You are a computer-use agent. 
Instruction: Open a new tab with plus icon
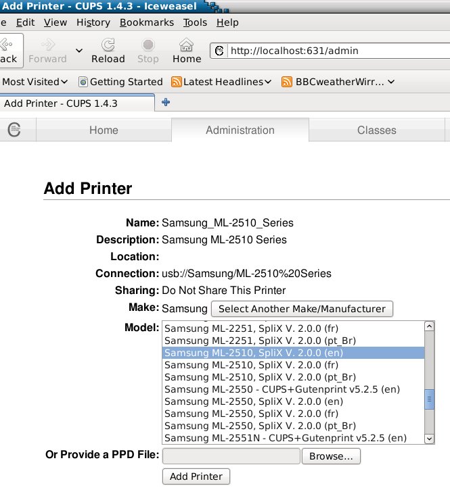166,102
